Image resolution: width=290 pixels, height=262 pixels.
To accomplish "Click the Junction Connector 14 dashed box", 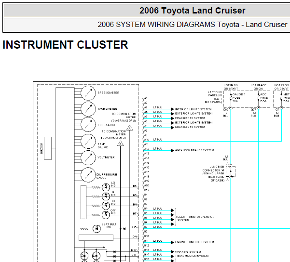I will pos(231,171).
